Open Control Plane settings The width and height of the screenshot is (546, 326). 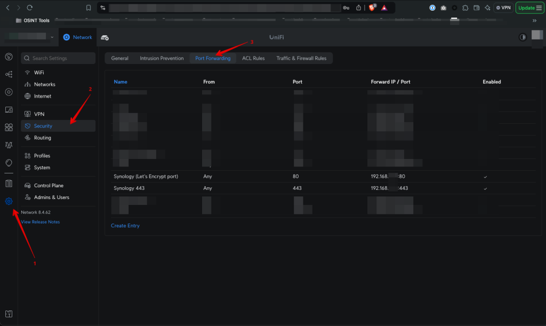(x=58, y=185)
